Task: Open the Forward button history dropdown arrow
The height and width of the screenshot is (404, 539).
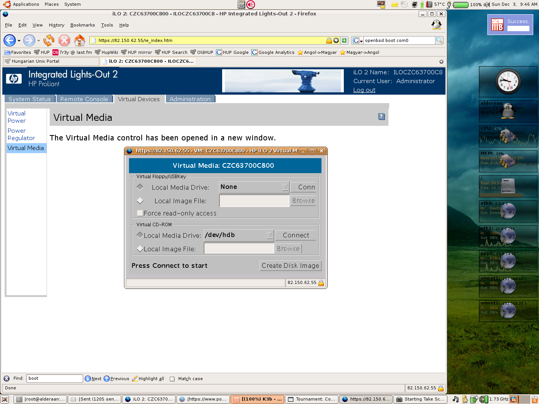Action: pyautogui.click(x=38, y=41)
